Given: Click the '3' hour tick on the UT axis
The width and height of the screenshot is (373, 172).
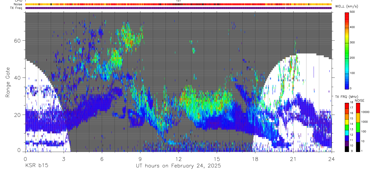Looking at the screenshot, I should coord(63,159).
